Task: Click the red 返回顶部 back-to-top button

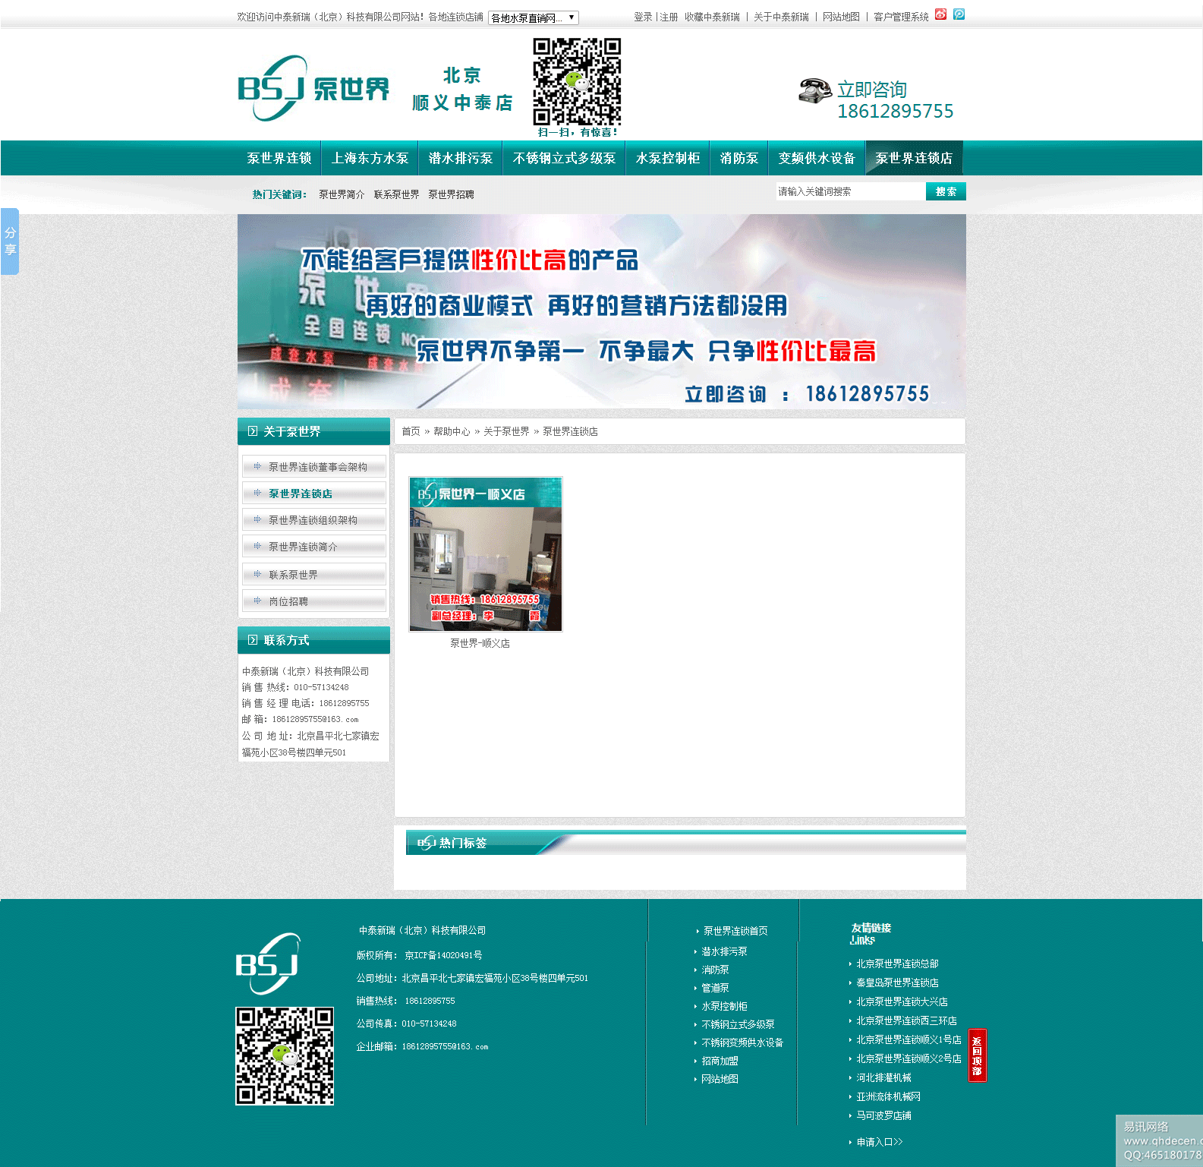Action: tap(978, 1055)
